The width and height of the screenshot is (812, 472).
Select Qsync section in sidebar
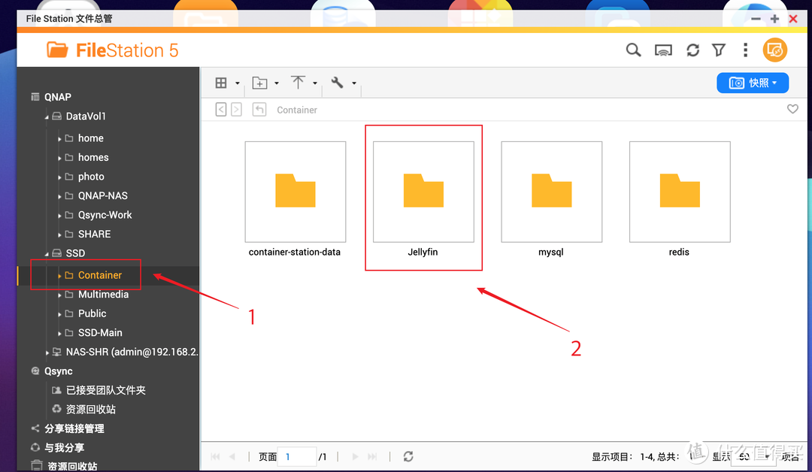[58, 371]
